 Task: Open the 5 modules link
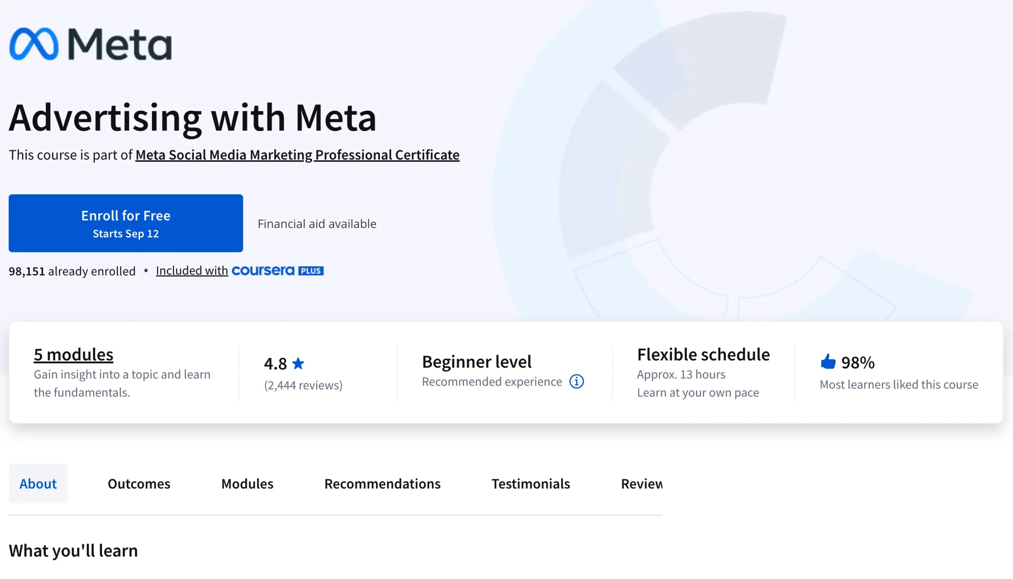[x=74, y=354]
